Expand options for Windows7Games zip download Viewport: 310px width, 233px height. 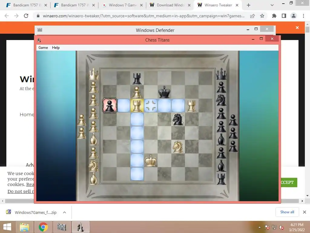(64, 212)
